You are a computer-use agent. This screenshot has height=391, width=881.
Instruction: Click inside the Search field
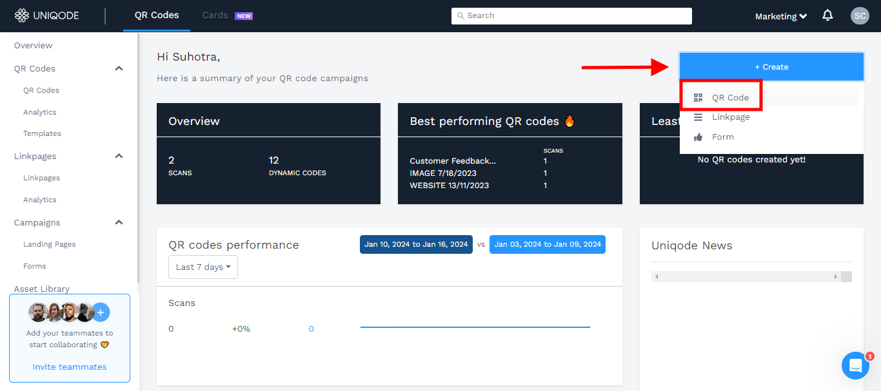pos(571,15)
